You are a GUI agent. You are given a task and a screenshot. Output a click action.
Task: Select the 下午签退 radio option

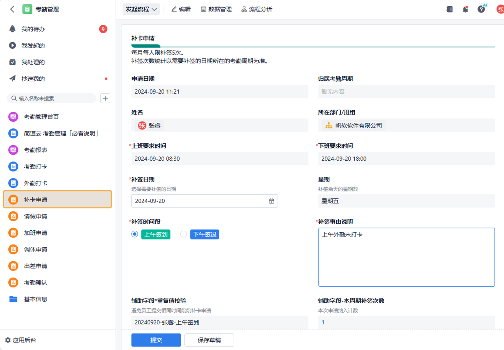pos(183,234)
